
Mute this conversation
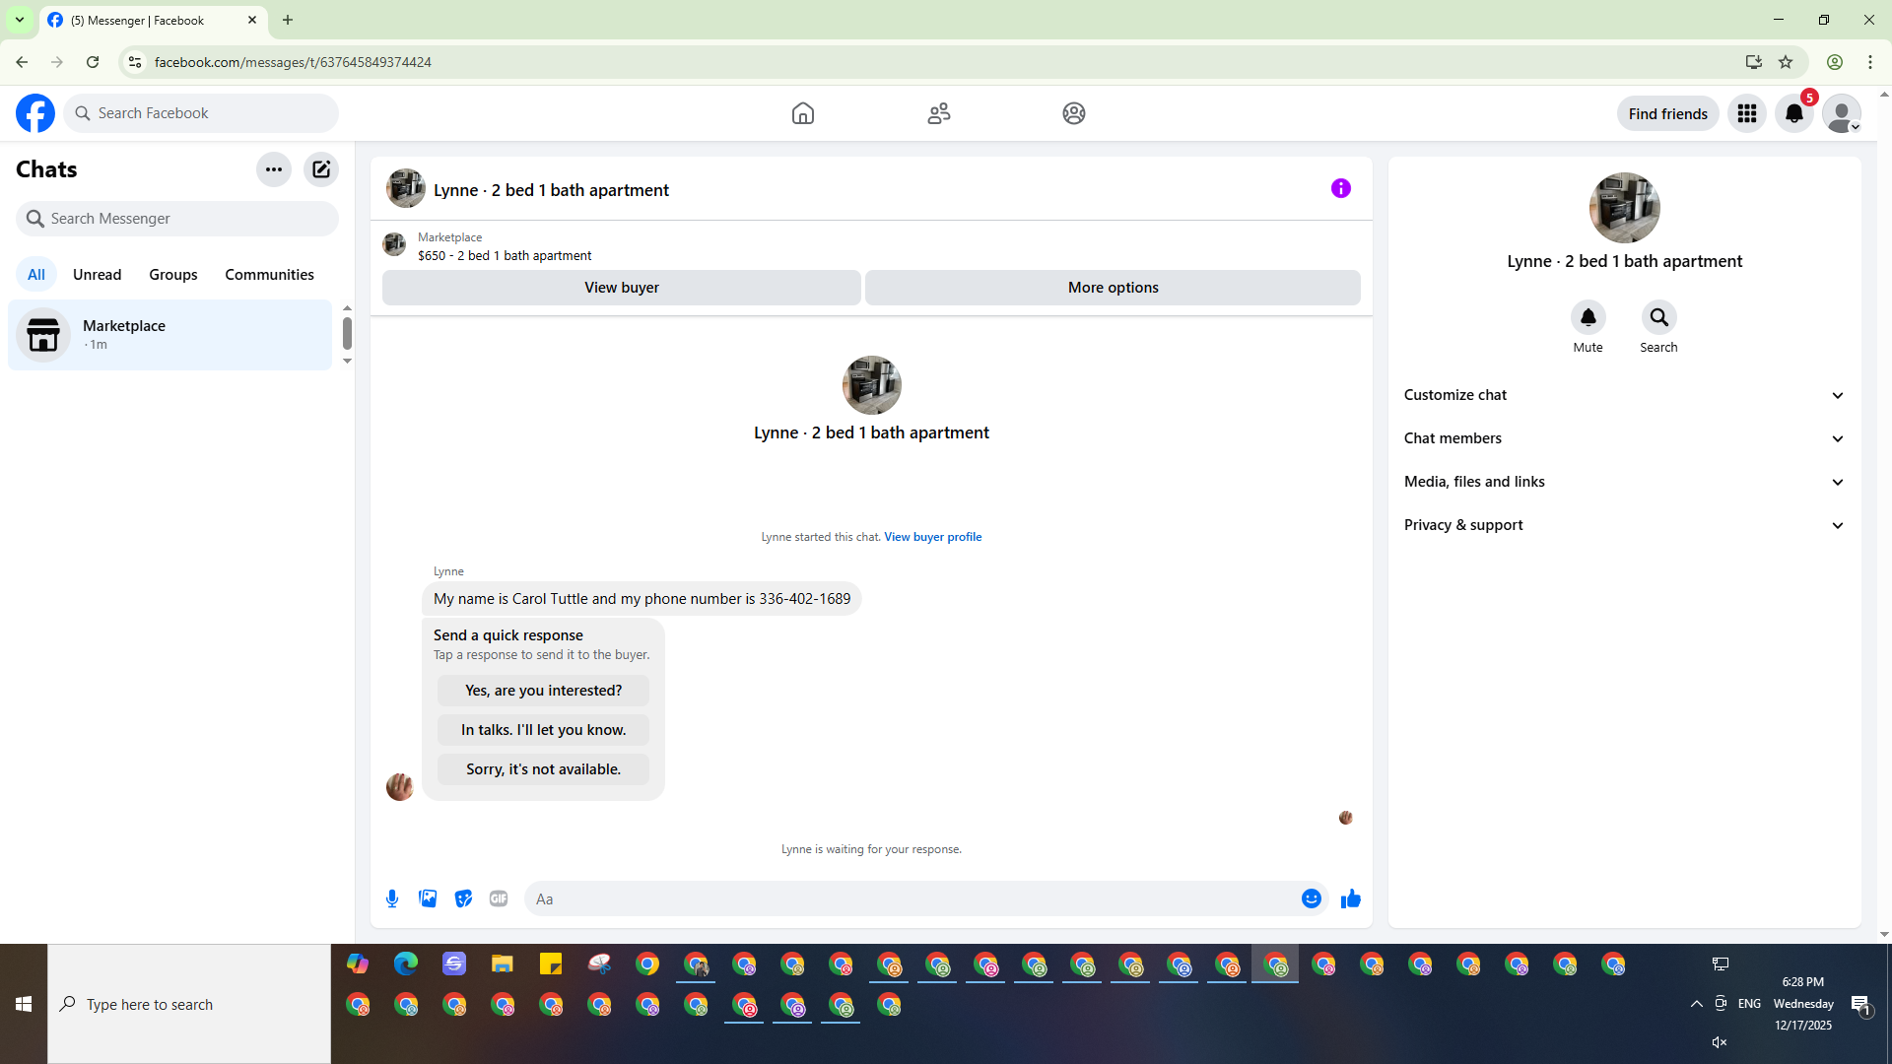[x=1588, y=317]
